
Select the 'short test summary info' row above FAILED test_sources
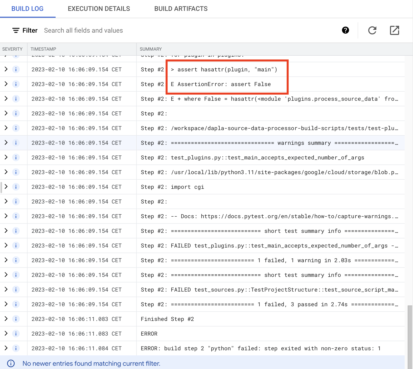[202, 275]
